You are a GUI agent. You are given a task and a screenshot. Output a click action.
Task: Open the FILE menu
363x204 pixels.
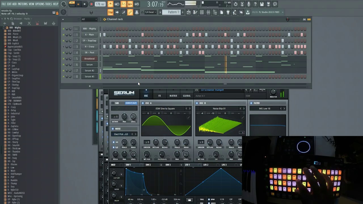point(4,4)
